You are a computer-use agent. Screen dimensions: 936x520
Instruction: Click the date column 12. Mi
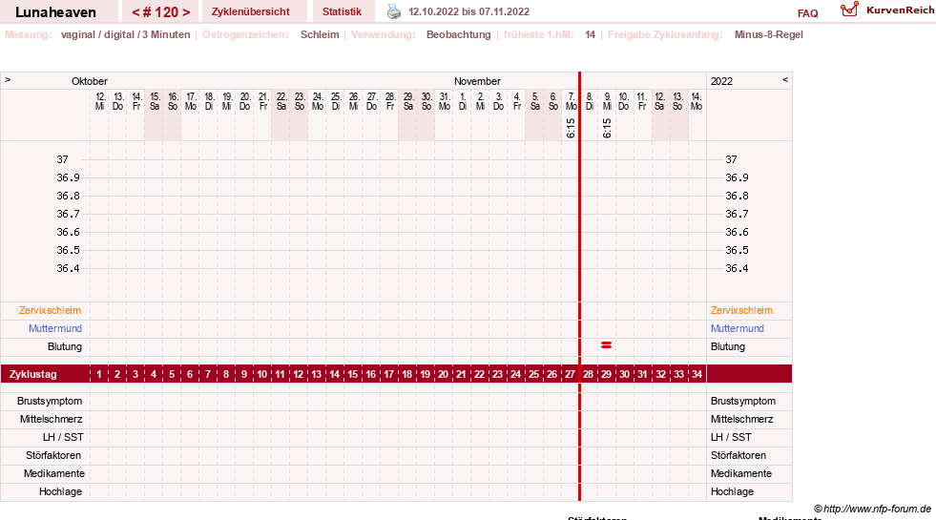[x=99, y=101]
